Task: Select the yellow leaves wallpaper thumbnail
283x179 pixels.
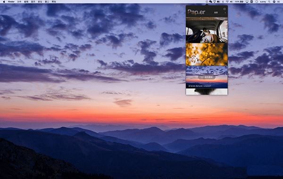Action: (207, 54)
